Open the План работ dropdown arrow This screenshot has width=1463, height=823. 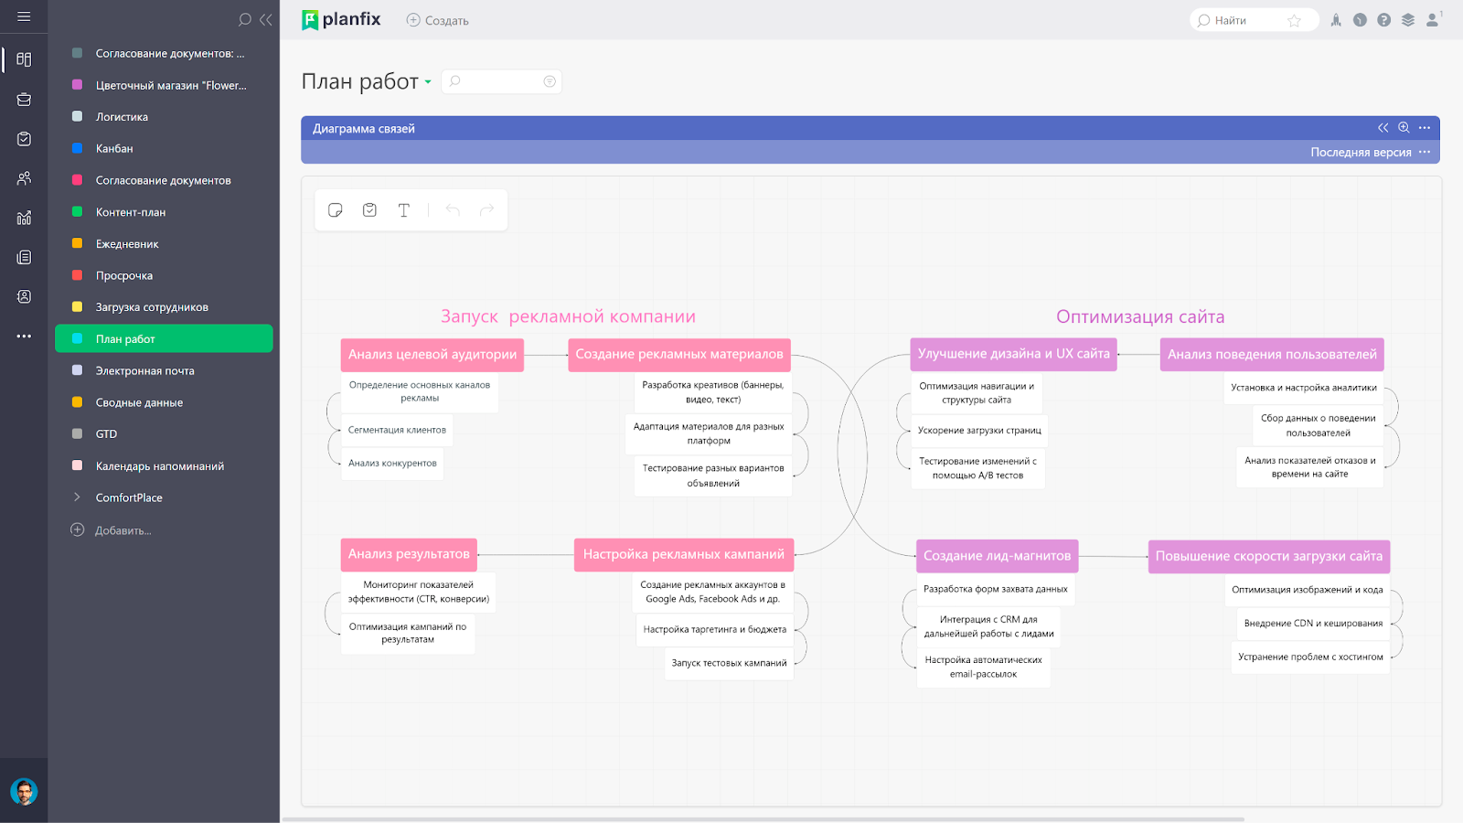(429, 82)
